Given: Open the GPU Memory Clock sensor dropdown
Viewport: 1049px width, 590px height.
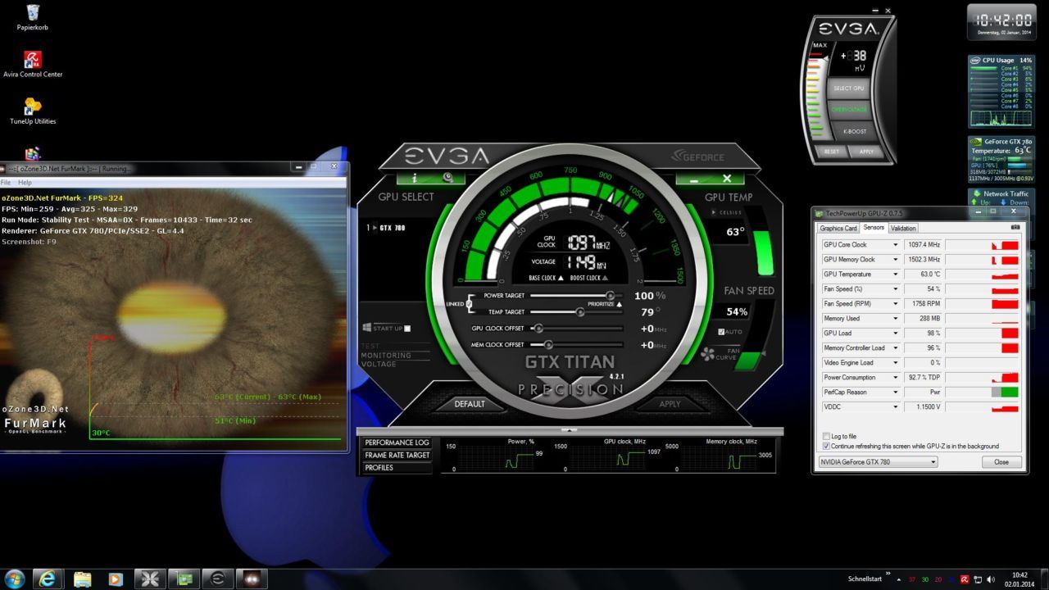Looking at the screenshot, I should [895, 259].
